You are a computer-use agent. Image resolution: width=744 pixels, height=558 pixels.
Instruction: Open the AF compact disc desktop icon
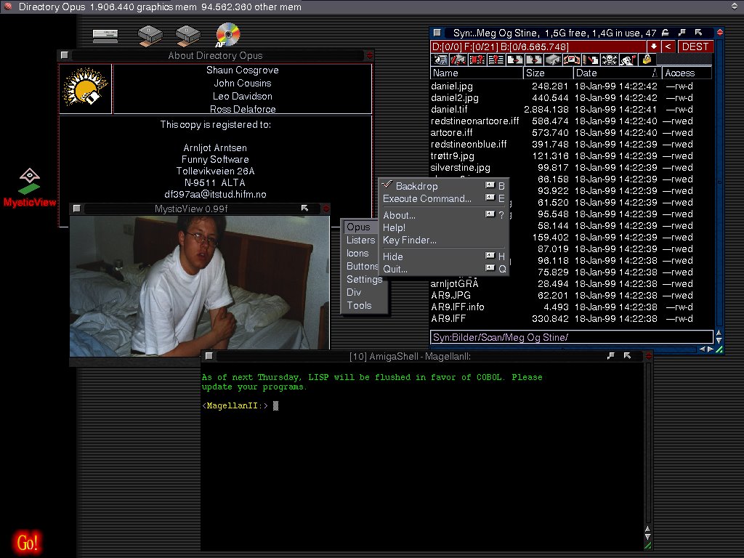pos(227,35)
